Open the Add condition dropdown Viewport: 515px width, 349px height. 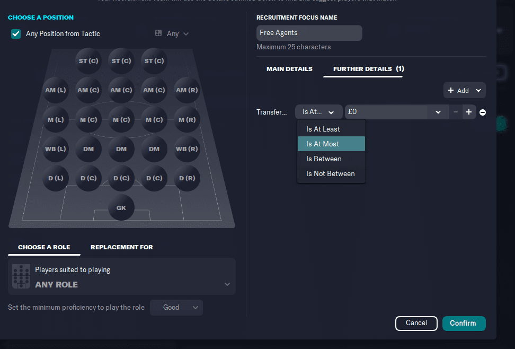pyautogui.click(x=465, y=91)
